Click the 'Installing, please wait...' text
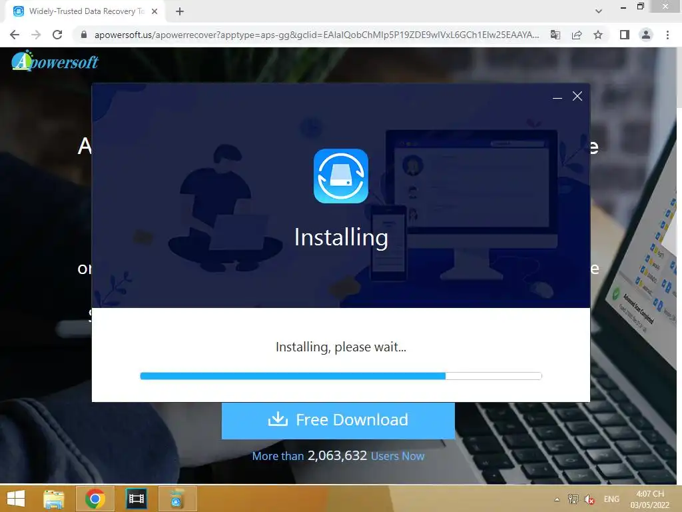The height and width of the screenshot is (512, 682). click(x=340, y=347)
